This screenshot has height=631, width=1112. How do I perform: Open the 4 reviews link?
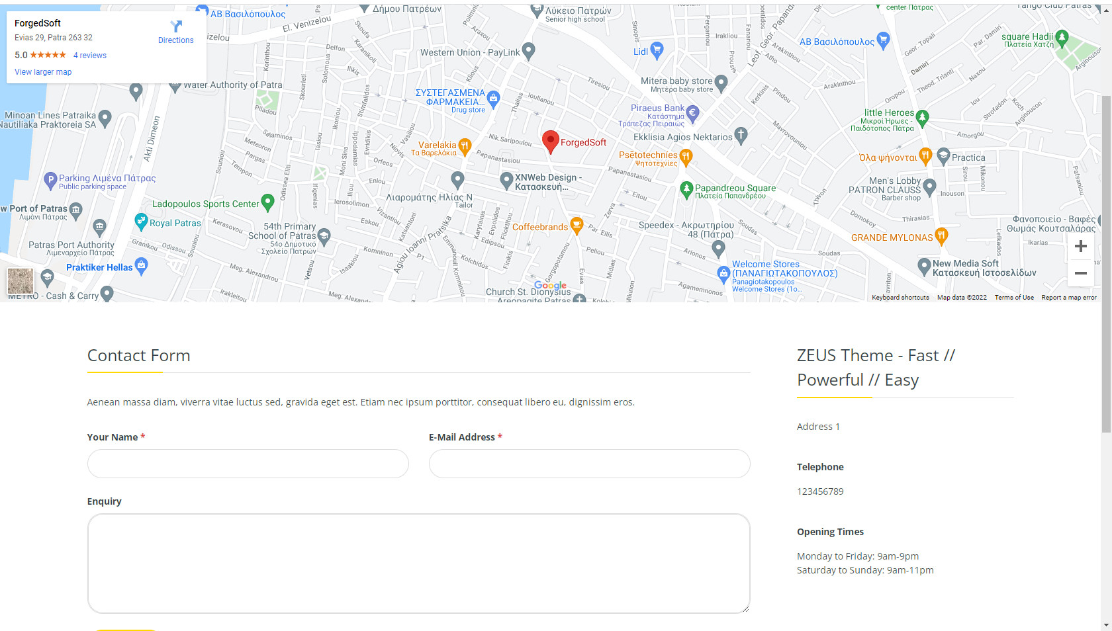pyautogui.click(x=90, y=56)
